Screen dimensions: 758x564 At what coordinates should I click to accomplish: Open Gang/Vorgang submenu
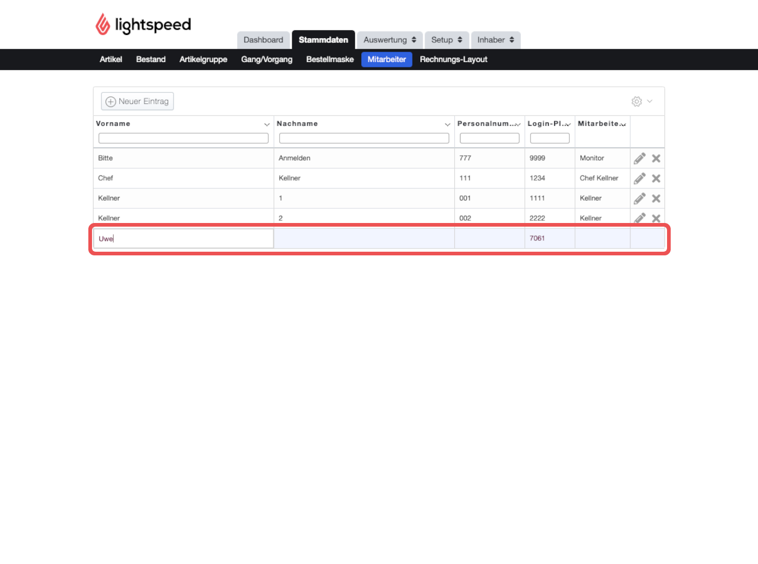point(267,60)
